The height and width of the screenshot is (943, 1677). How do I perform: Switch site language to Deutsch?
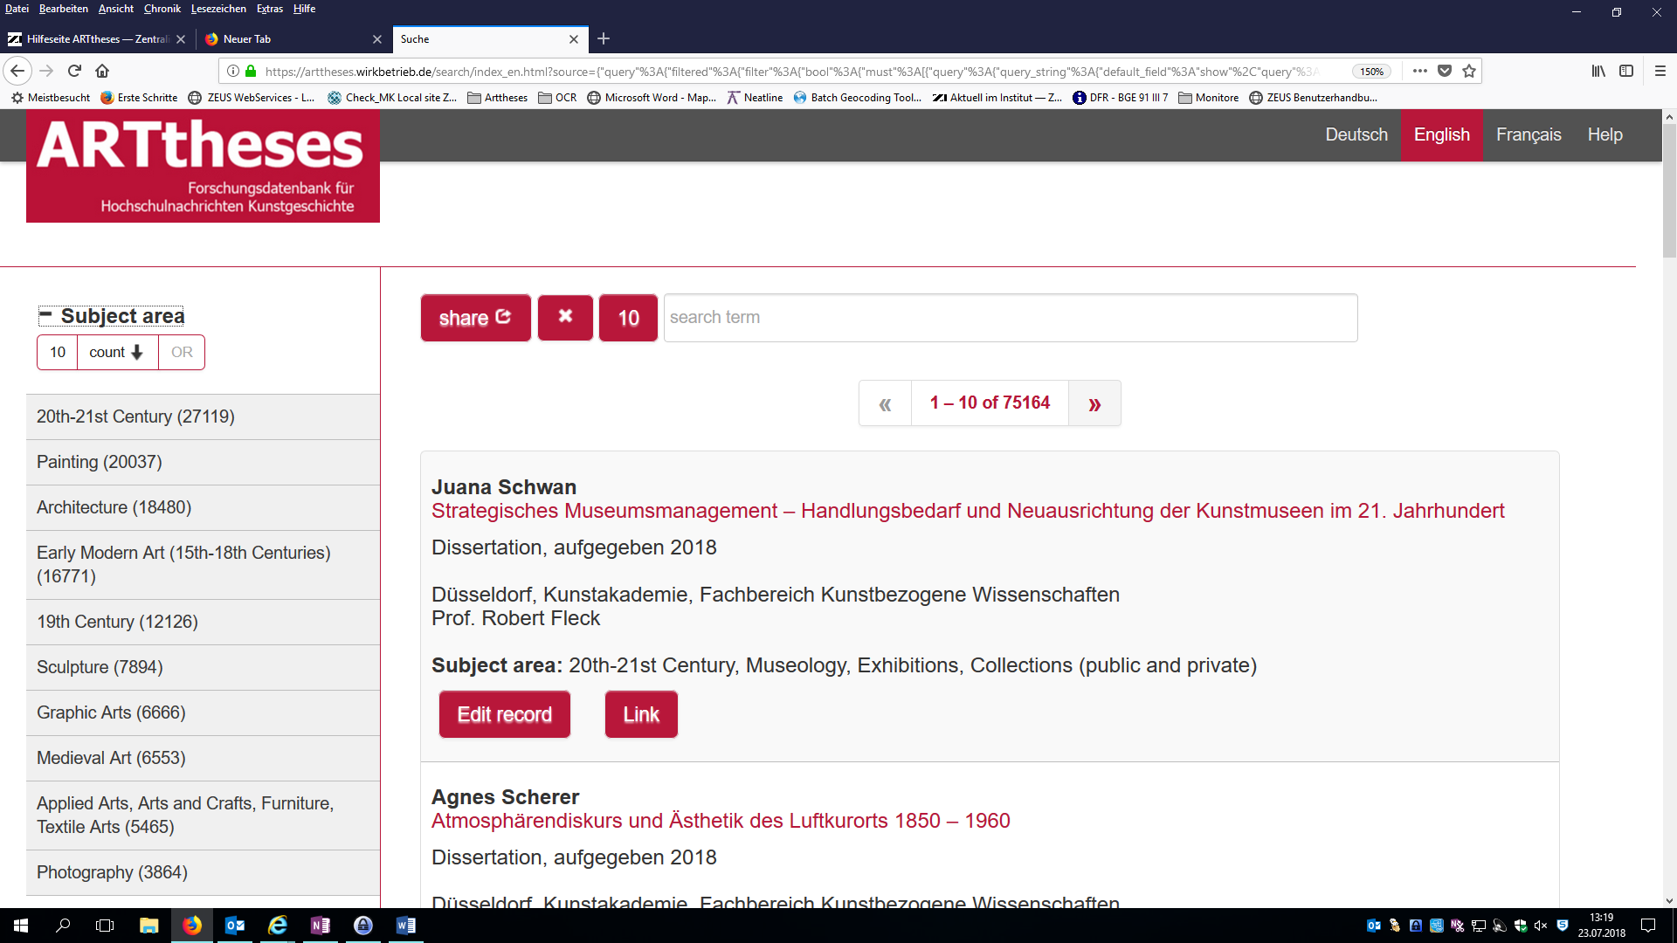[1356, 134]
